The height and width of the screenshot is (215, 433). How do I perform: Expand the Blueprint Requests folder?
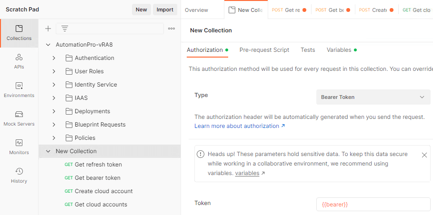point(54,125)
